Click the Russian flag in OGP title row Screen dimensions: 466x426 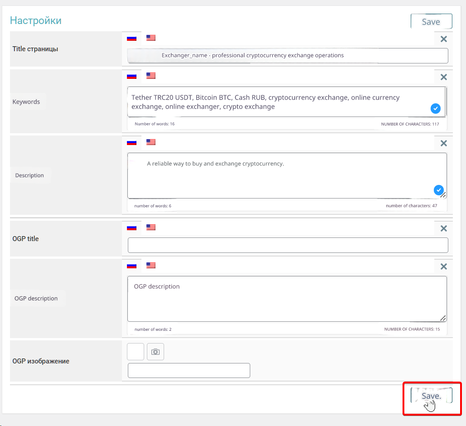pos(131,228)
